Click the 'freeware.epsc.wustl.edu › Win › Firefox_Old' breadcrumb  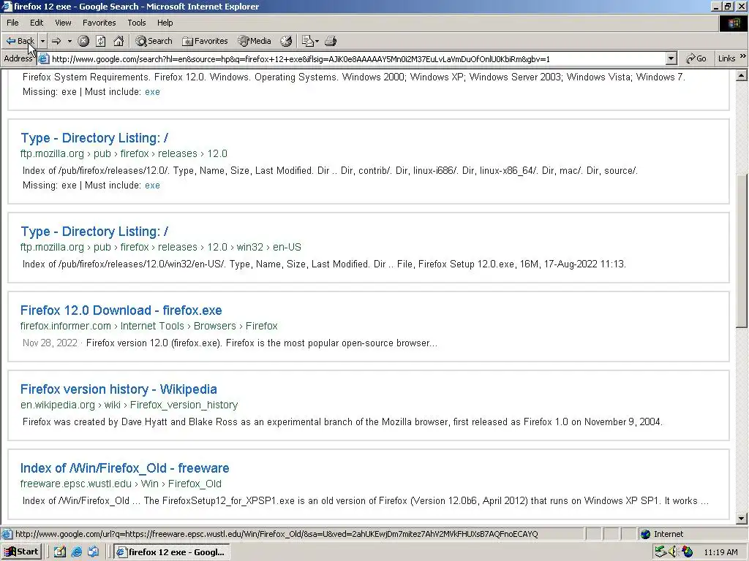tap(121, 484)
